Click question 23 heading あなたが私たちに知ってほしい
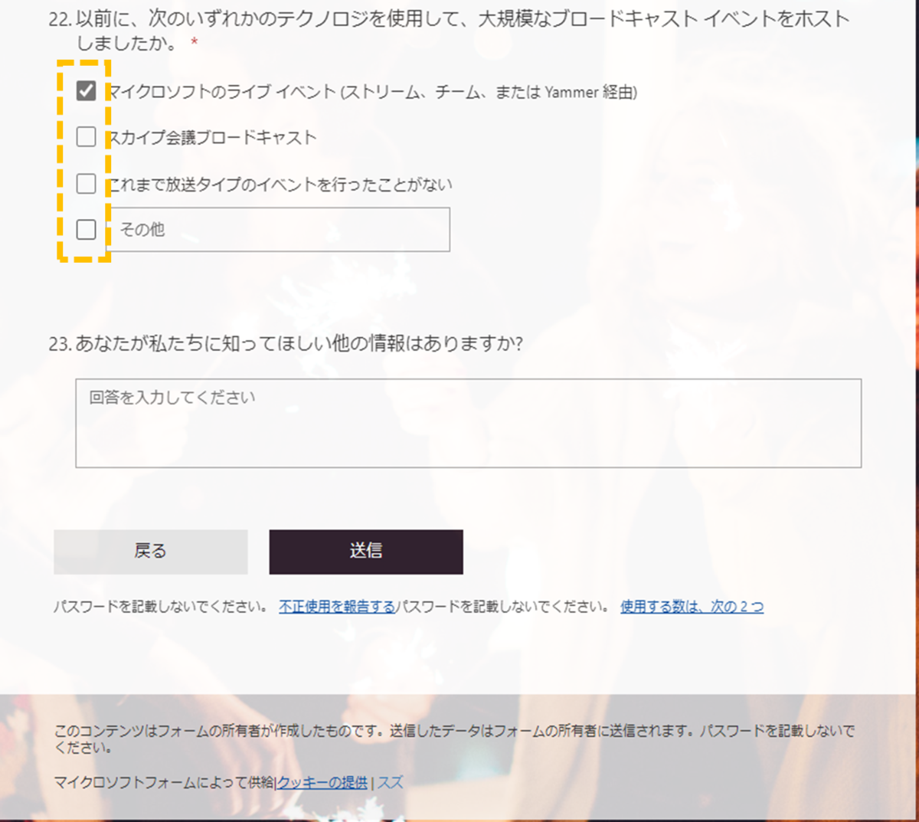Screen dimensions: 919x822 tap(286, 344)
